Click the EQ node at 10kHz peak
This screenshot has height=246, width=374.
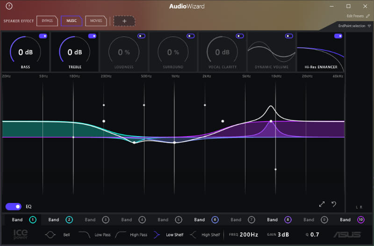271,121
